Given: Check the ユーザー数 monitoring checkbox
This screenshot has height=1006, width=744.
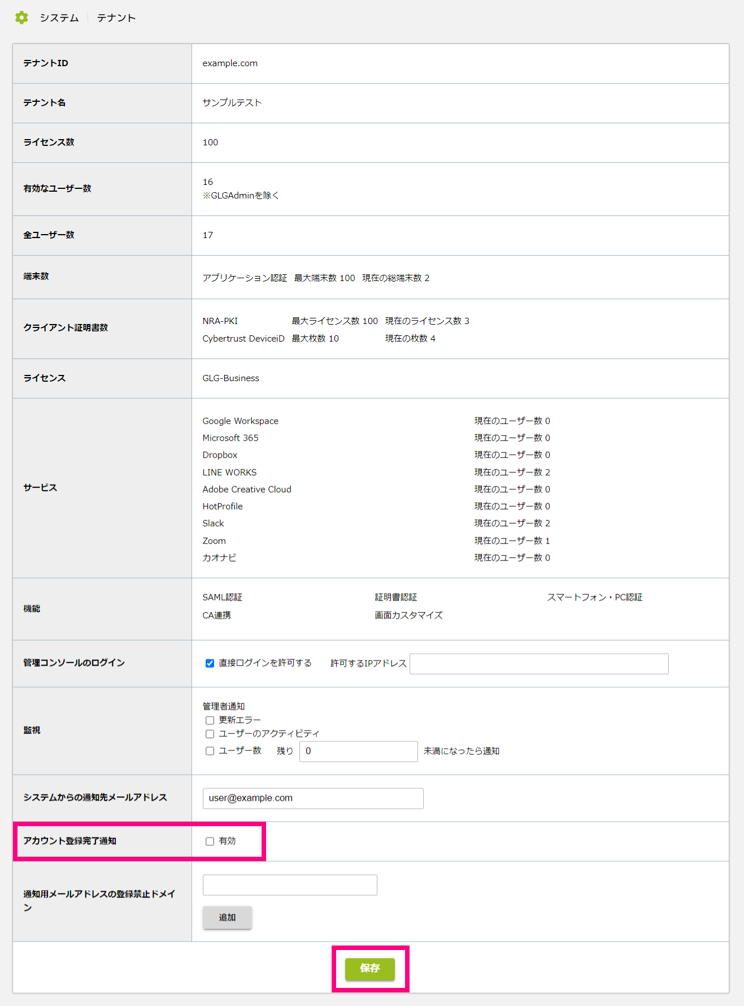Looking at the screenshot, I should (210, 751).
